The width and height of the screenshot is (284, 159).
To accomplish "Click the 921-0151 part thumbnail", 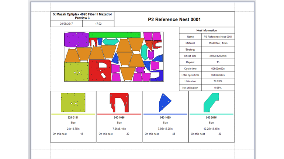I will pyautogui.click(x=73, y=102).
